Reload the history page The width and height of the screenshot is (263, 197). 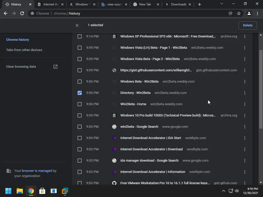point(22,13)
